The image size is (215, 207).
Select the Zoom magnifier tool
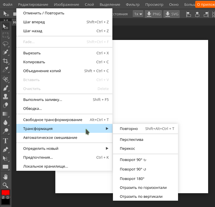(x=5, y=185)
